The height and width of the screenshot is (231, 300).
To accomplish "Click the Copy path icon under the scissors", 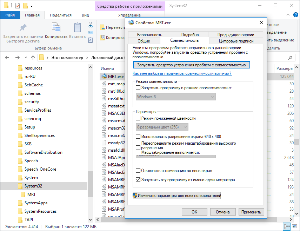I will coord(90,32).
